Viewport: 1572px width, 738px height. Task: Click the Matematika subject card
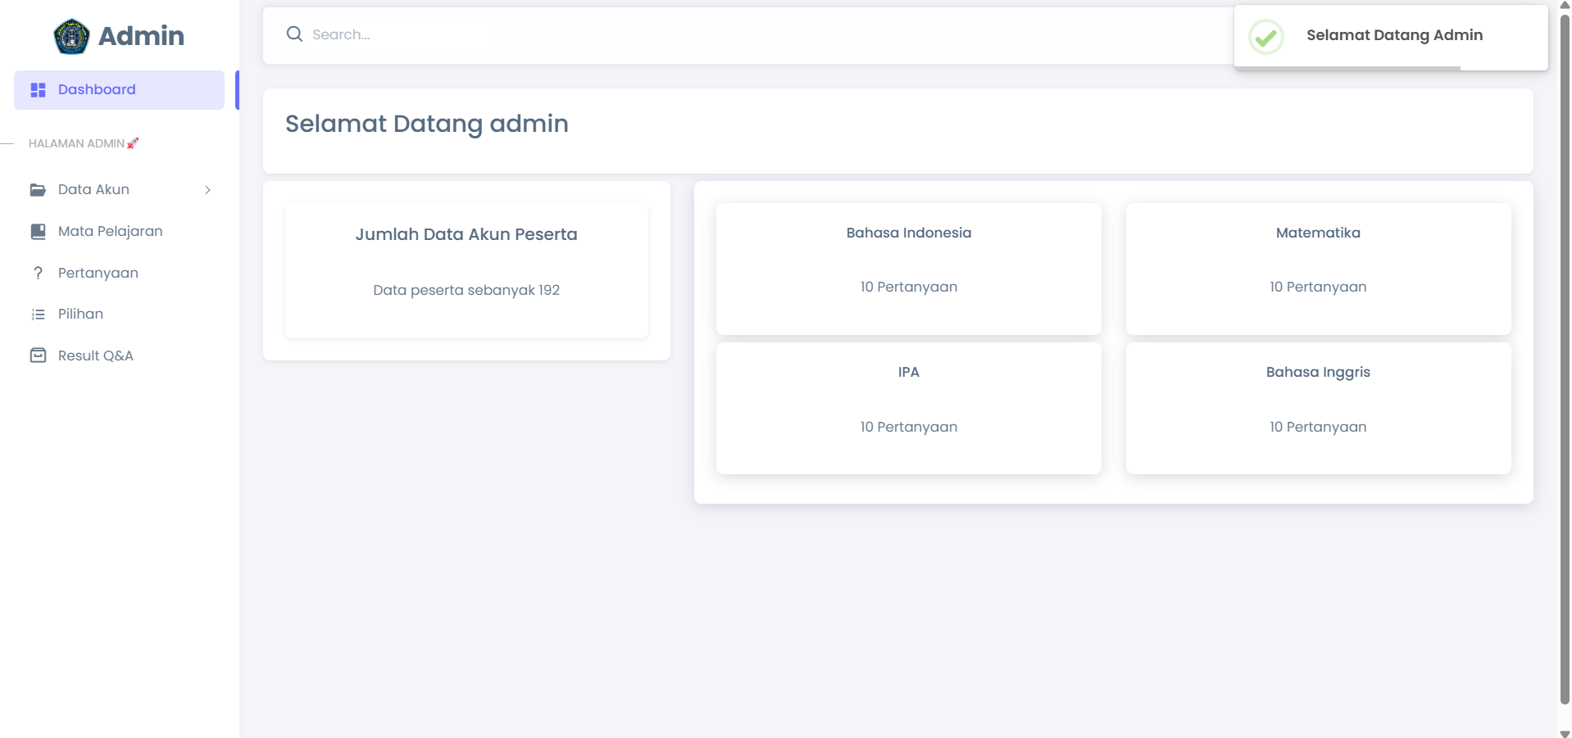coord(1317,269)
